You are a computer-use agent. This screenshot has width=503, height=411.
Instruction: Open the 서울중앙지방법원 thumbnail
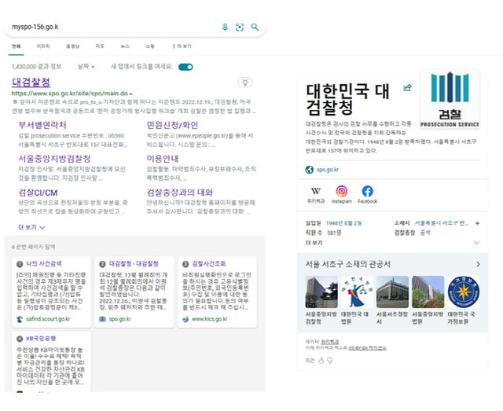click(x=428, y=292)
